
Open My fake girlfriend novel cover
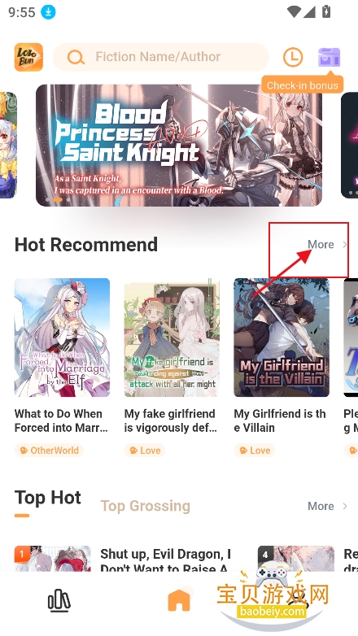[172, 338]
